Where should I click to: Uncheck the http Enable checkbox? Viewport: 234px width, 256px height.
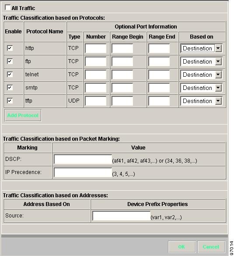click(10, 48)
